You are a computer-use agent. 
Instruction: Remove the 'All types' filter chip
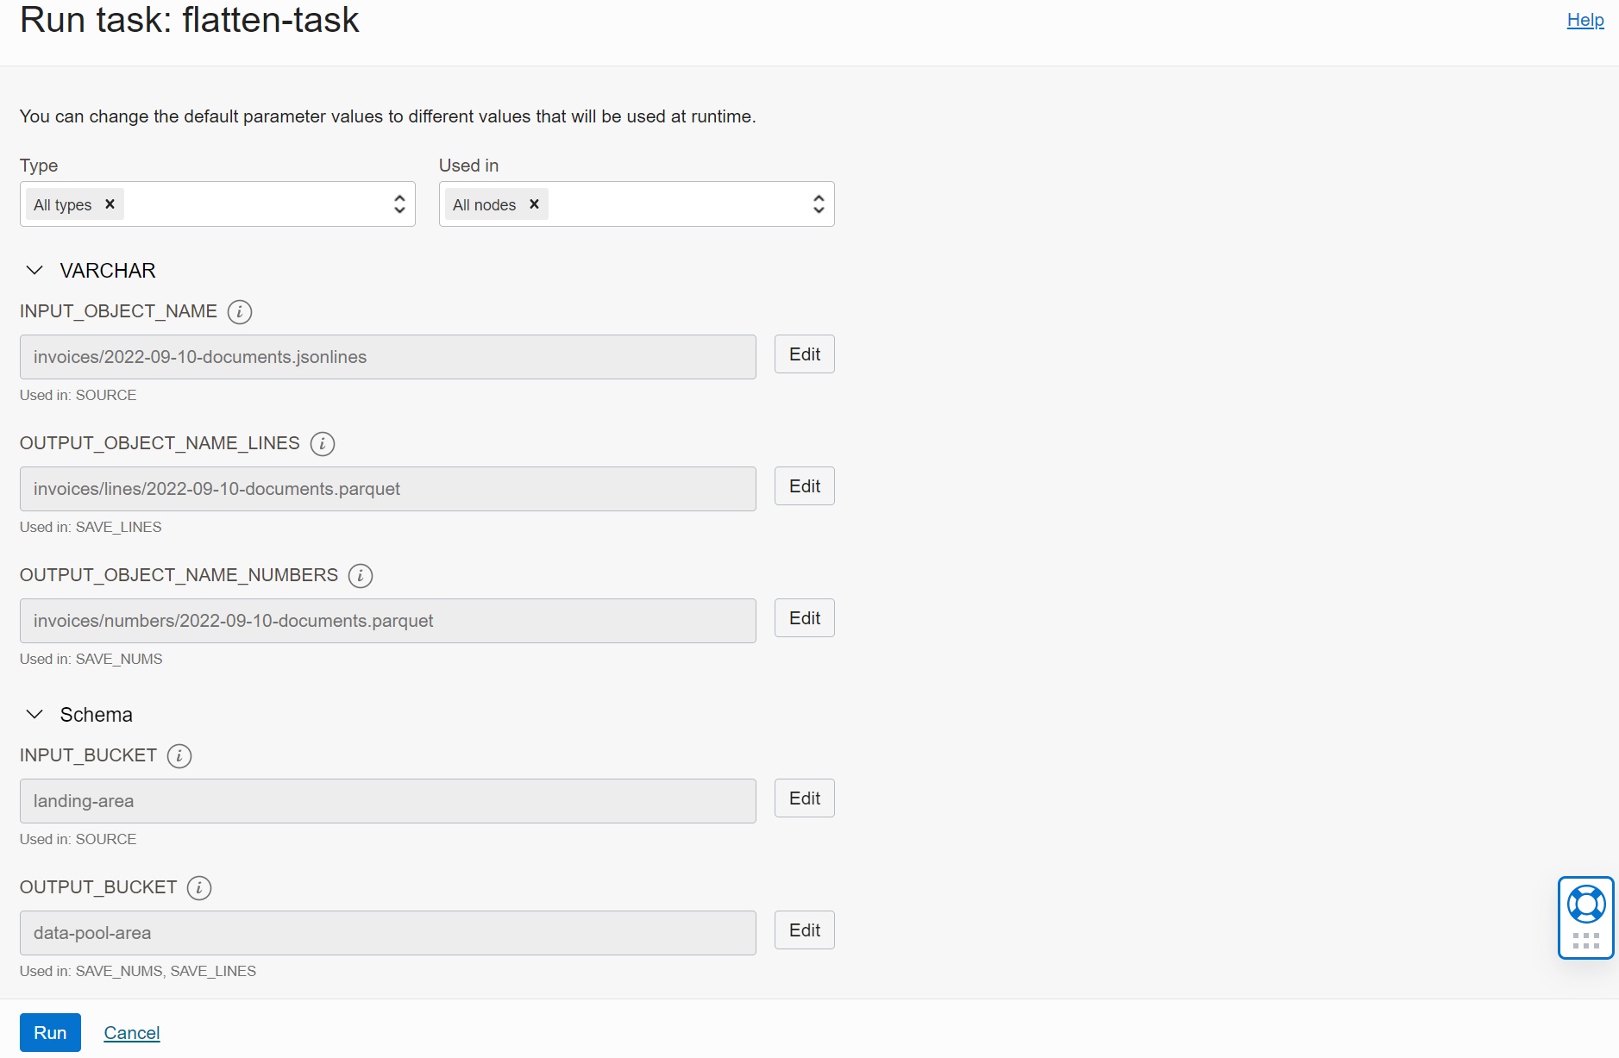110,204
